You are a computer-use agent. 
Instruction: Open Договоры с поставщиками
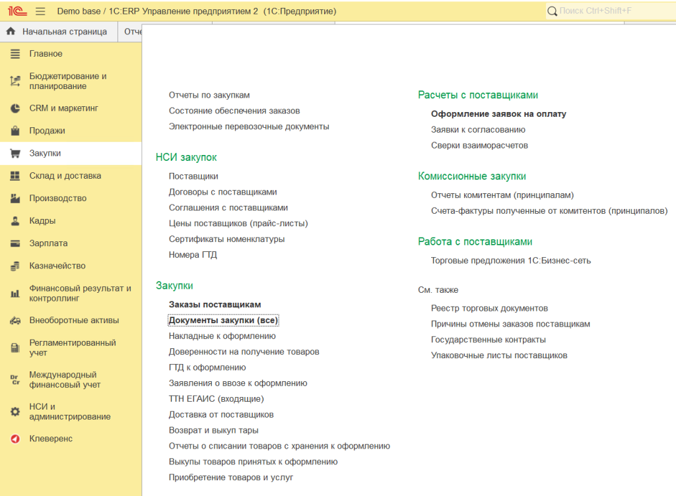point(222,192)
